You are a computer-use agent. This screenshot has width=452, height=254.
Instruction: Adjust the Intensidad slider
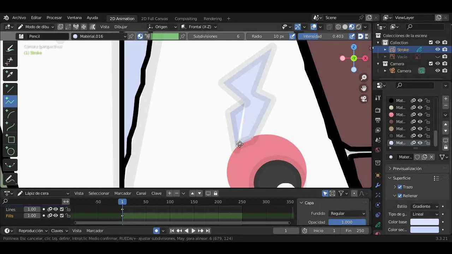(323, 36)
